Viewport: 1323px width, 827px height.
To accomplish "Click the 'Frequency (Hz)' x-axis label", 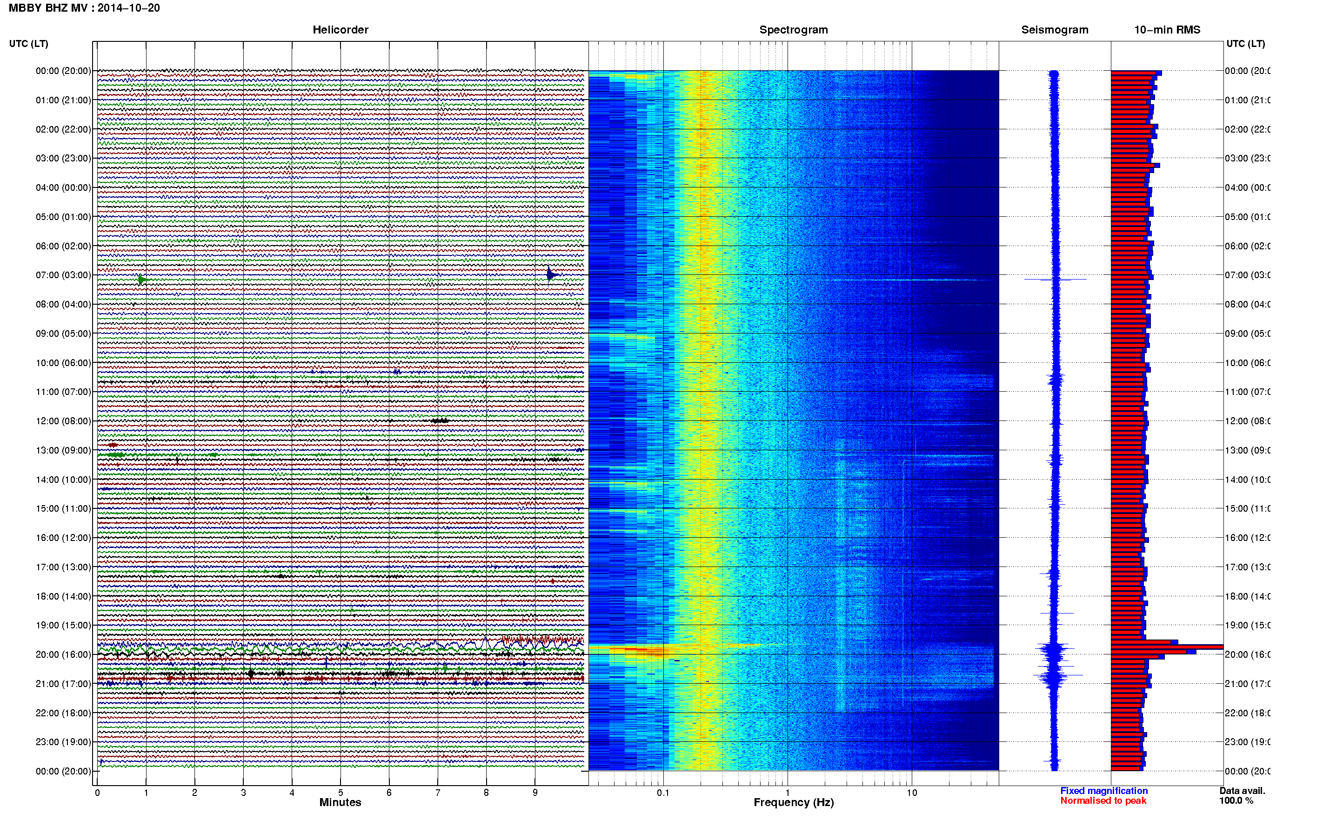I will (794, 803).
